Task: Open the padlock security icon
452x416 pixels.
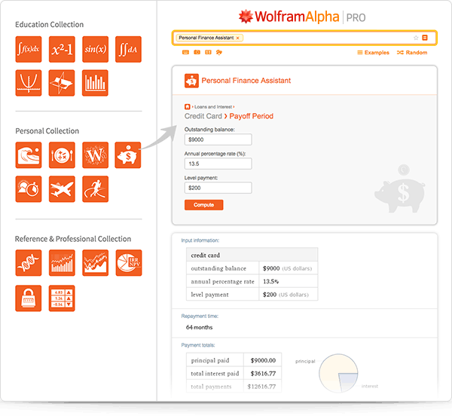Action: (29, 298)
